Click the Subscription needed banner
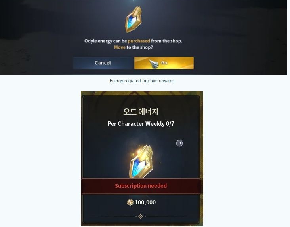 [141, 186]
